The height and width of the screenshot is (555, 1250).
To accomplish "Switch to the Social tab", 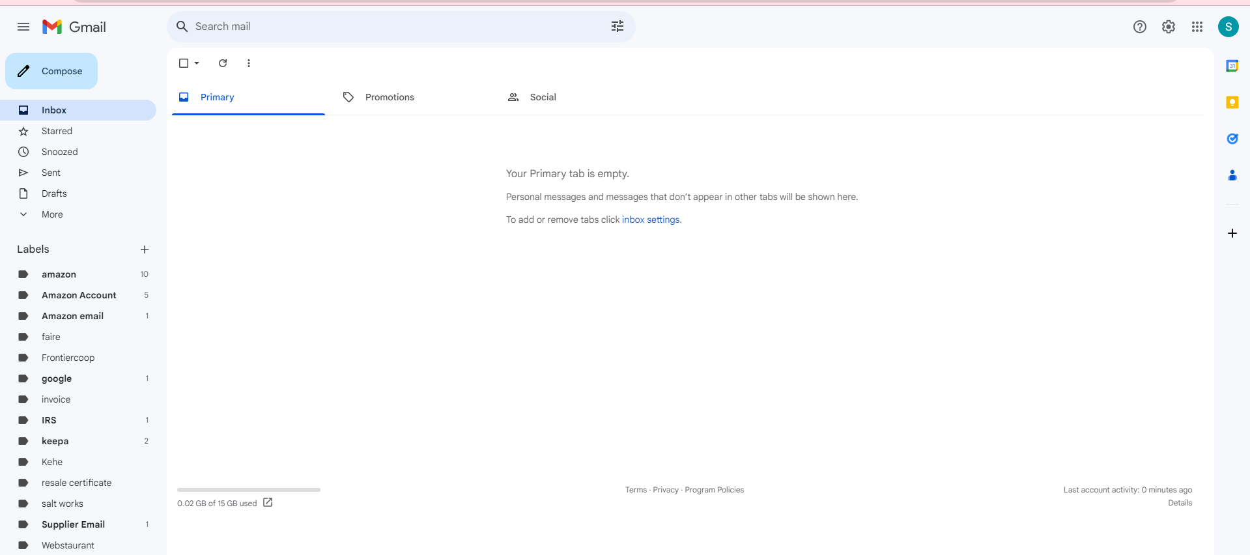I will (x=578, y=97).
